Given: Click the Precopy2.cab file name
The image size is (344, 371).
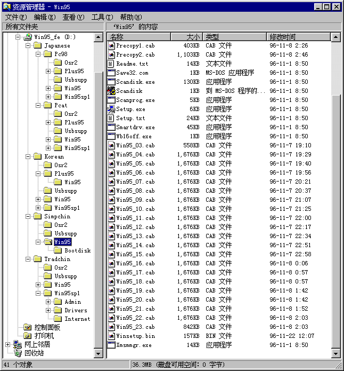Looking at the screenshot, I should tap(135, 54).
